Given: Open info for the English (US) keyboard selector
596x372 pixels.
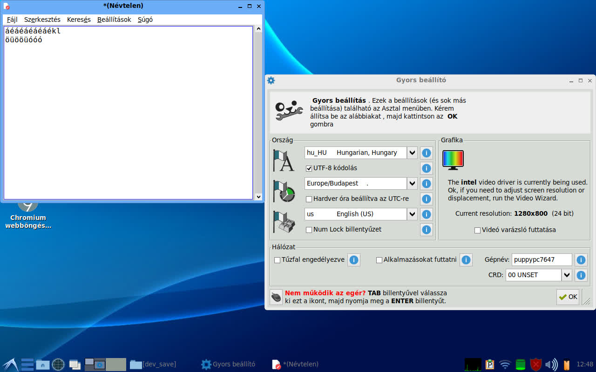Looking at the screenshot, I should (x=427, y=214).
